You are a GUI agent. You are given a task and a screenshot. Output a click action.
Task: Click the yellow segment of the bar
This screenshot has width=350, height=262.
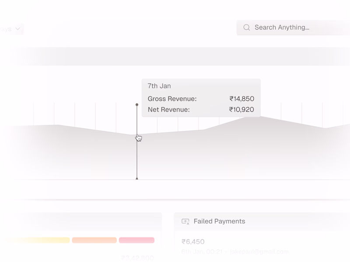pos(38,240)
